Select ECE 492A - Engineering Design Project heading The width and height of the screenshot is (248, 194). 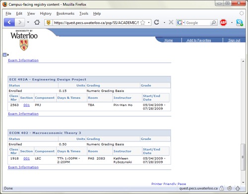point(48,80)
